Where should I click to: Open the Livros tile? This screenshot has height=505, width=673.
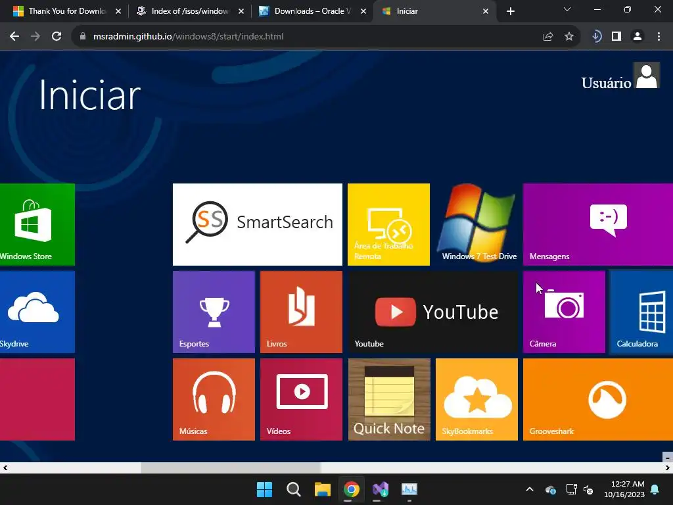[x=301, y=312]
